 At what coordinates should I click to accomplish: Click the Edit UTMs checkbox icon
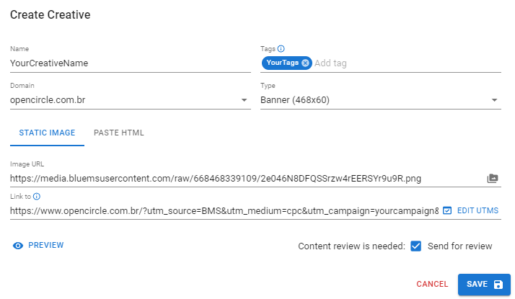pyautogui.click(x=447, y=210)
